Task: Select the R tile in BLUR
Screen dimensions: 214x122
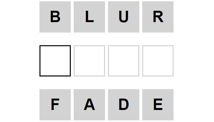Action: click(158, 17)
